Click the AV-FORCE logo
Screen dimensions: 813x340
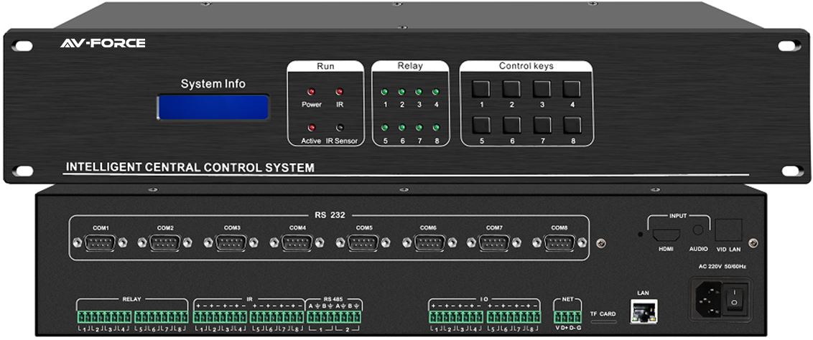click(x=103, y=43)
